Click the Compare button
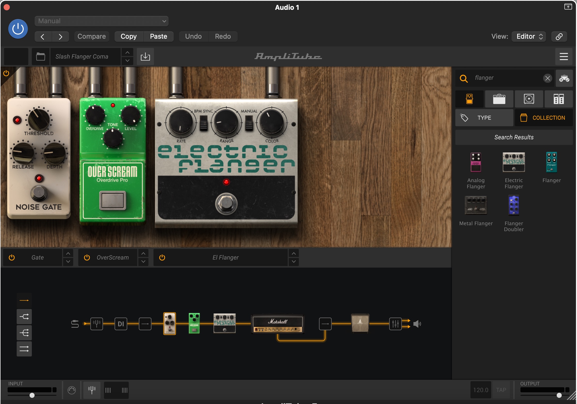577x404 pixels. [92, 36]
